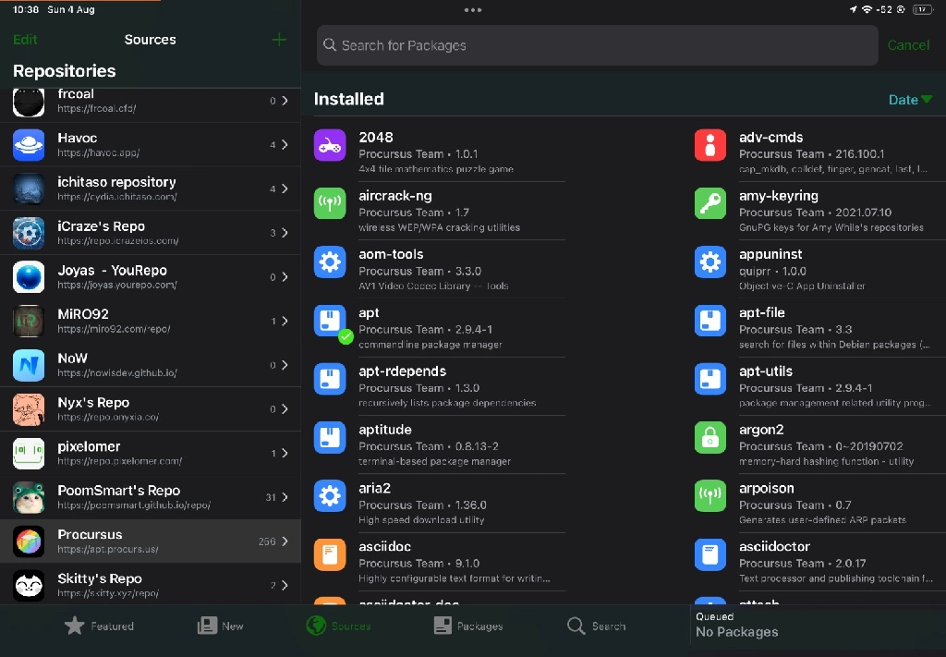The width and height of the screenshot is (946, 657).
Task: Open the argon2 package title
Action: point(761,430)
